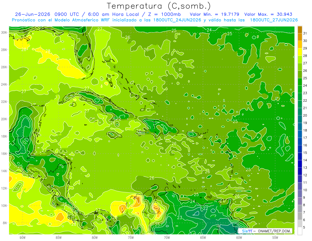Image resolution: width=312 pixels, height=241 pixels.
Task: Click the dark orange swatch above legend value 31
Action: click(300, 30)
